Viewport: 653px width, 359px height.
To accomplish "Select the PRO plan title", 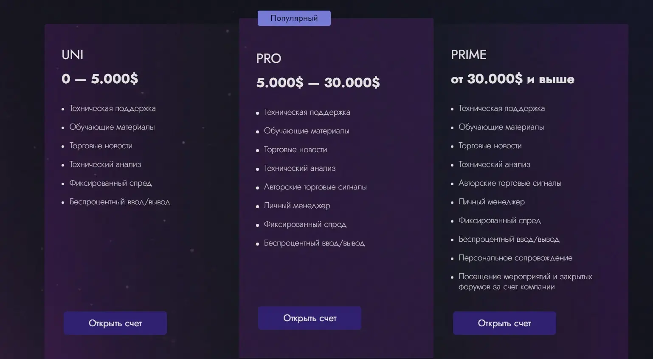I will pyautogui.click(x=269, y=59).
